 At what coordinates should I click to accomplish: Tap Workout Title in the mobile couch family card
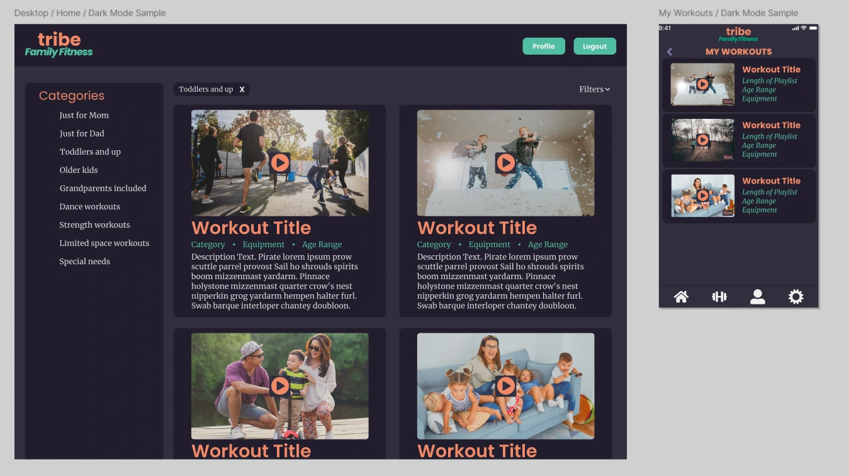pos(771,180)
